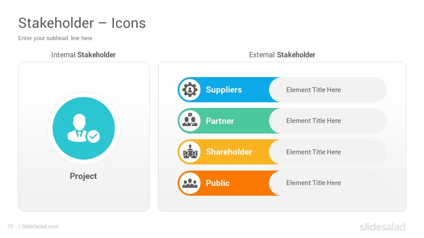Click the white checkmark badge on Project icon
Screen dimensions: 424x238
(94, 136)
